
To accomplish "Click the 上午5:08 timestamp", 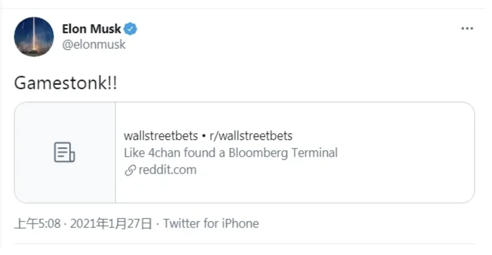I will point(37,223).
